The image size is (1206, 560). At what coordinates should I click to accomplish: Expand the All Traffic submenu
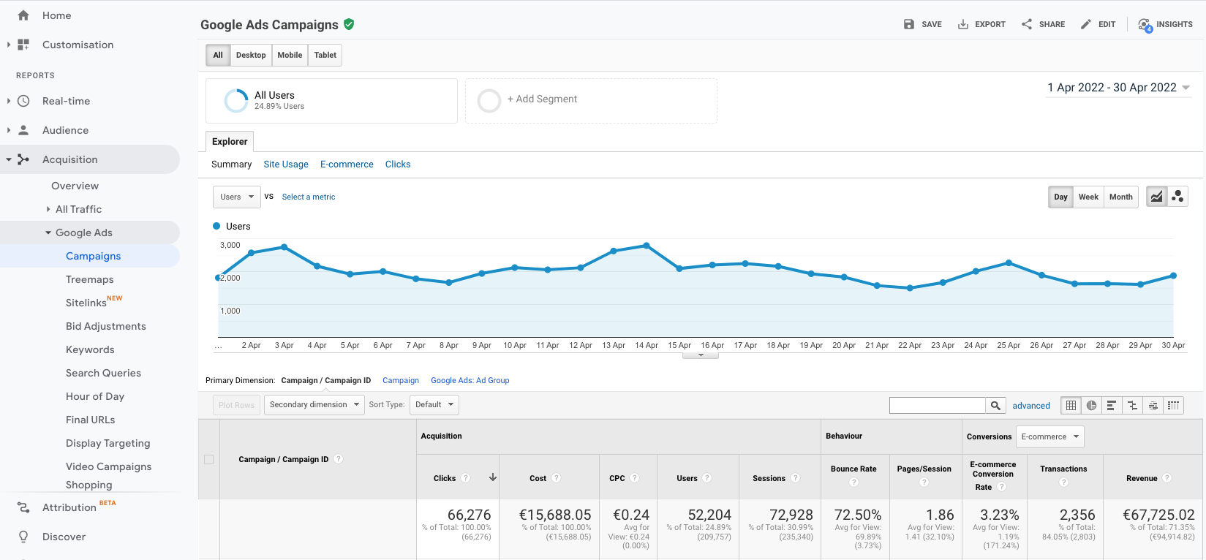pos(48,209)
